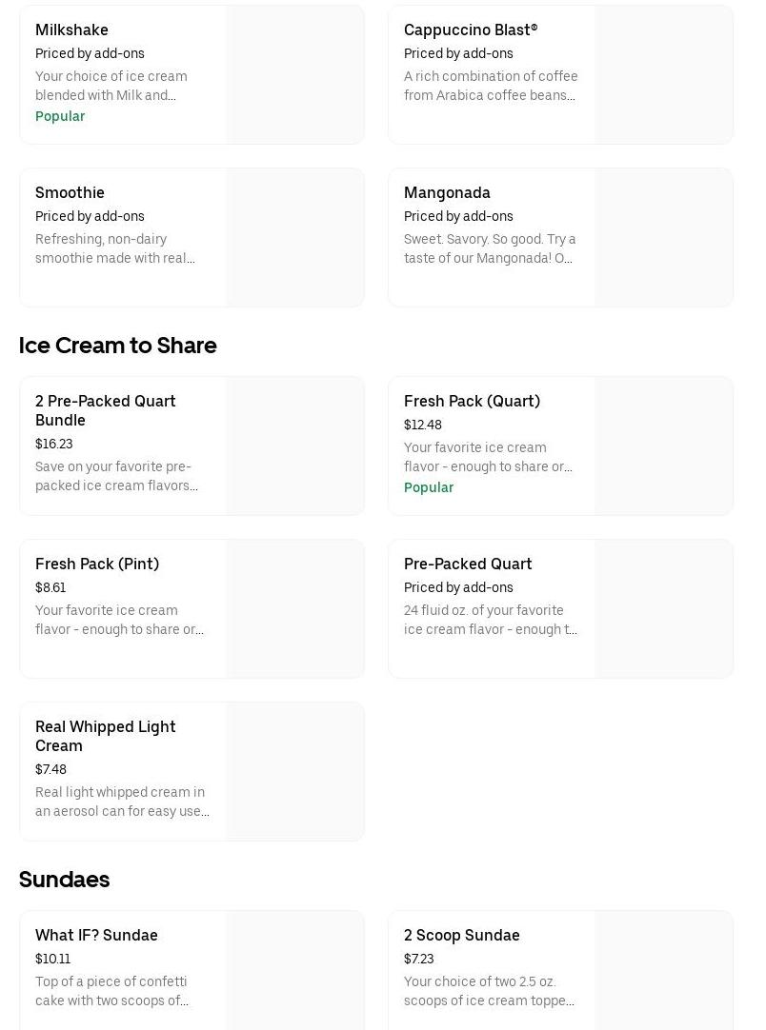Click the Mangonada photo placeholder

pos(663,238)
